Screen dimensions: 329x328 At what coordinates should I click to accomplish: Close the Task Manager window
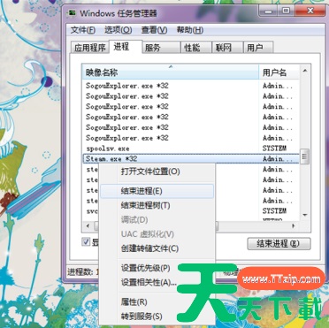(x=310, y=11)
